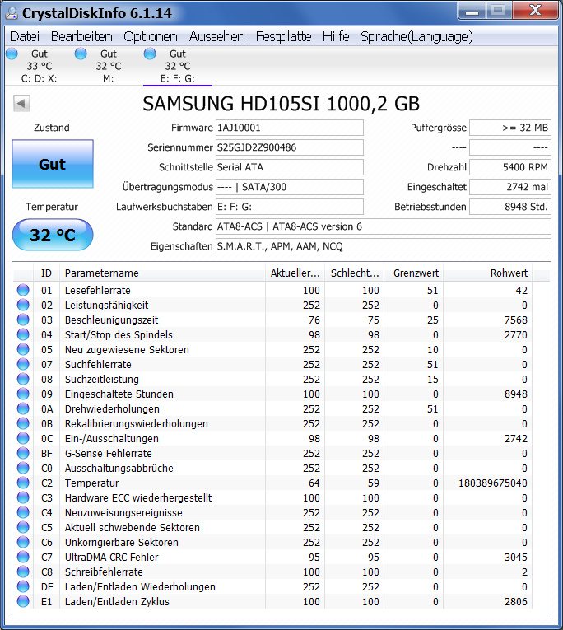The height and width of the screenshot is (630, 563).
Task: Select disk tab M:
Action: pos(108,66)
